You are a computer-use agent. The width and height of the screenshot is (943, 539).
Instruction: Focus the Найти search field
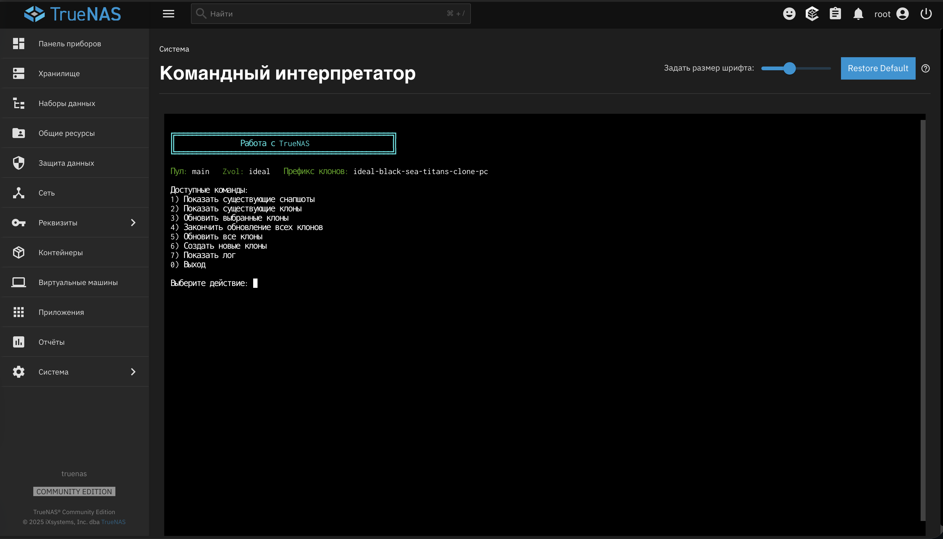[x=326, y=14]
